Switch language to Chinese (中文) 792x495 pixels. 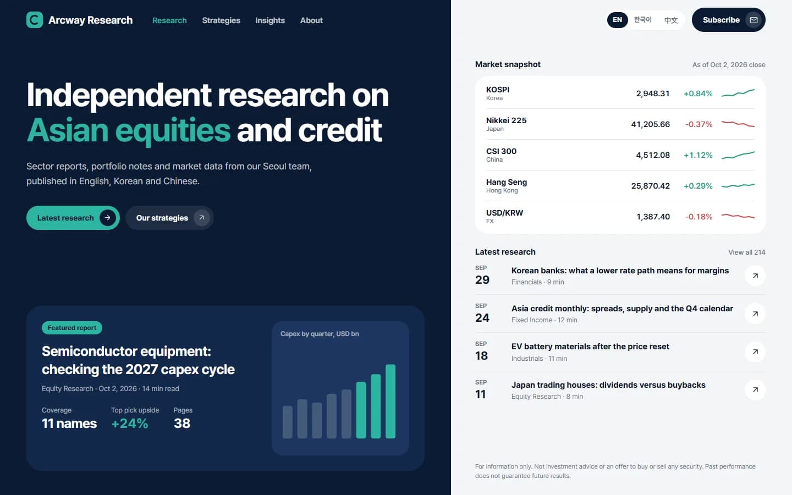point(670,20)
